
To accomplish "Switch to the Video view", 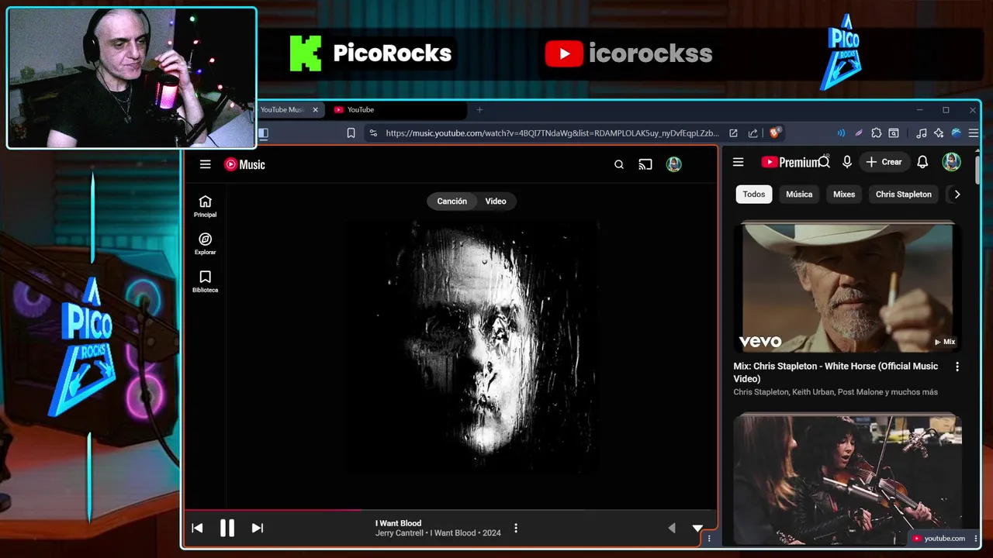I will tap(496, 201).
